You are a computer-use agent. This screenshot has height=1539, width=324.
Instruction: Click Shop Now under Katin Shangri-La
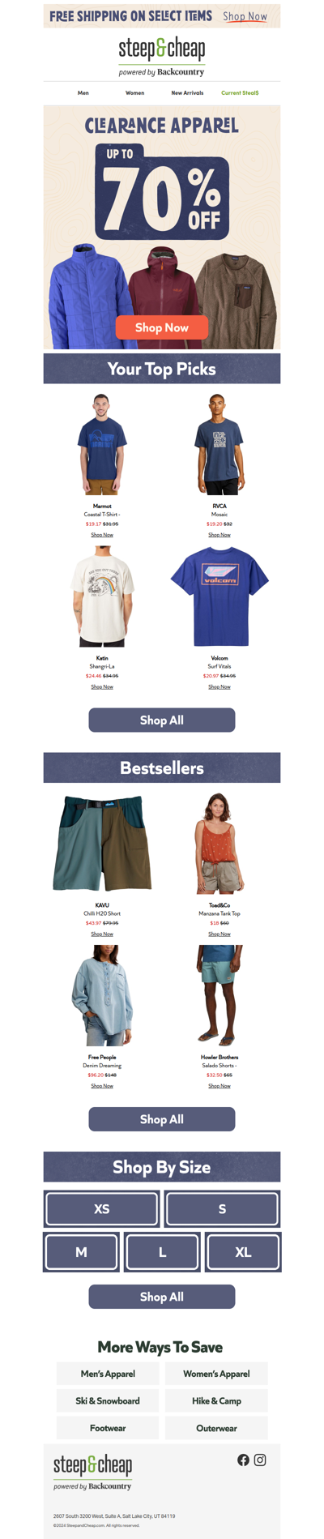point(102,686)
